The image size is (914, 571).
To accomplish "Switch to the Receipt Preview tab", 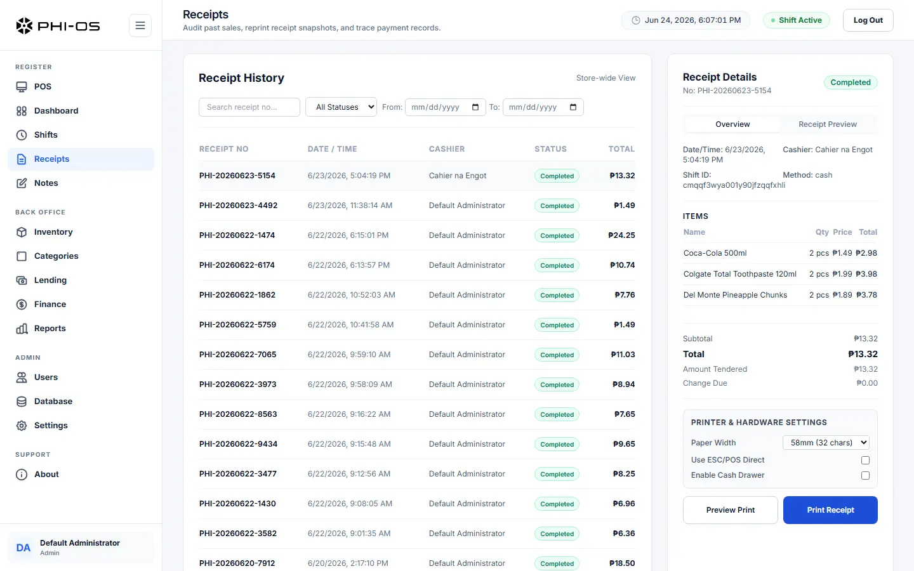I will 828,124.
